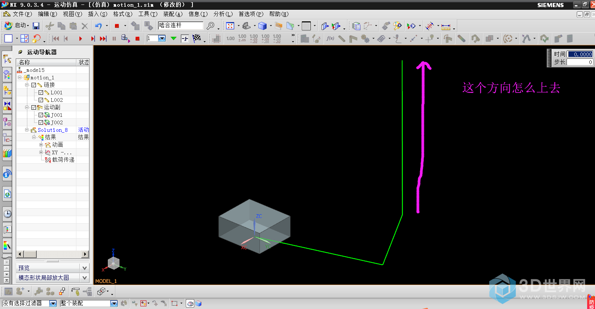Viewport: 595px width, 309px height.
Task: Click the f(x) function manager icon
Action: tap(330, 39)
